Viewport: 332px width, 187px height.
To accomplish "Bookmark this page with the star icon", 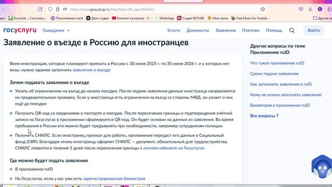I will (x=262, y=9).
